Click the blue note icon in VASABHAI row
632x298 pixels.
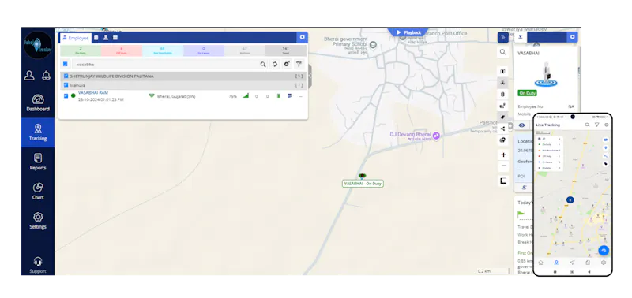click(x=289, y=95)
